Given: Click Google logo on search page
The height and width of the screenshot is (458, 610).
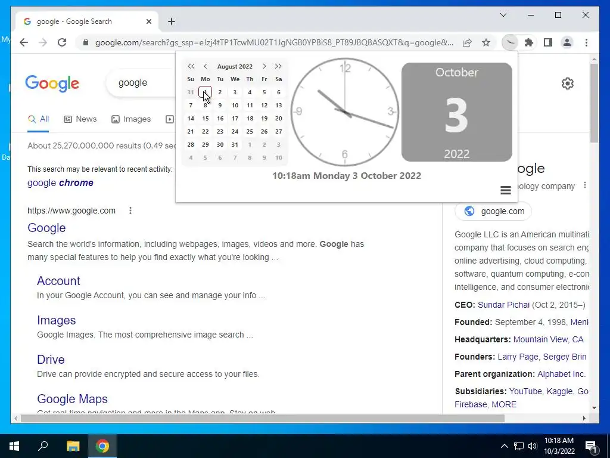Looking at the screenshot, I should 52,83.
